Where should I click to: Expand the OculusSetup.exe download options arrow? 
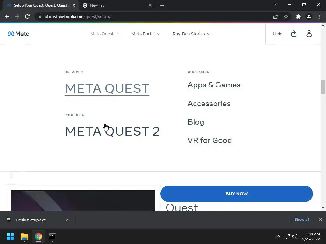coord(68,220)
